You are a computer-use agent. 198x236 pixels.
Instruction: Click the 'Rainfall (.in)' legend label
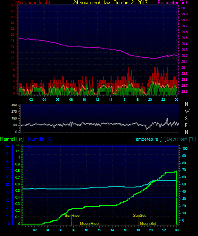(x=12, y=139)
